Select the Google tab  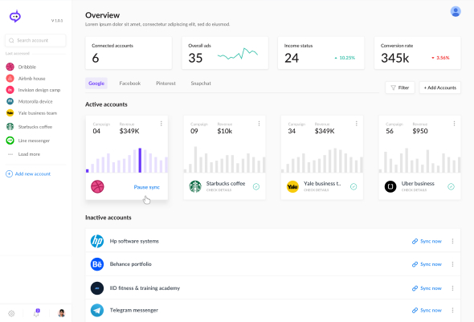tap(96, 83)
